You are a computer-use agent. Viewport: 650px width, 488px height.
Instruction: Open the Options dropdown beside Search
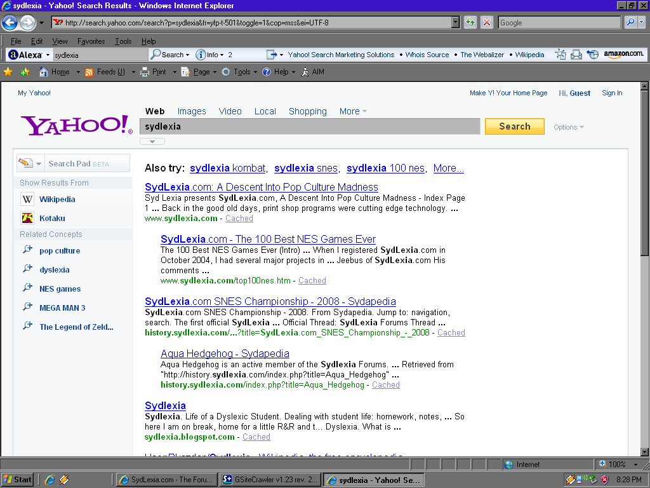tap(568, 127)
